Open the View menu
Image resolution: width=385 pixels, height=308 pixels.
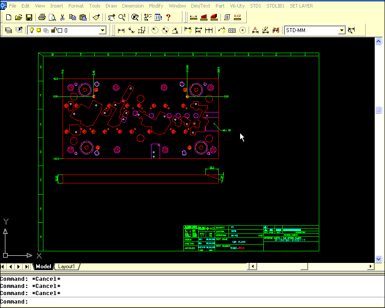click(40, 6)
